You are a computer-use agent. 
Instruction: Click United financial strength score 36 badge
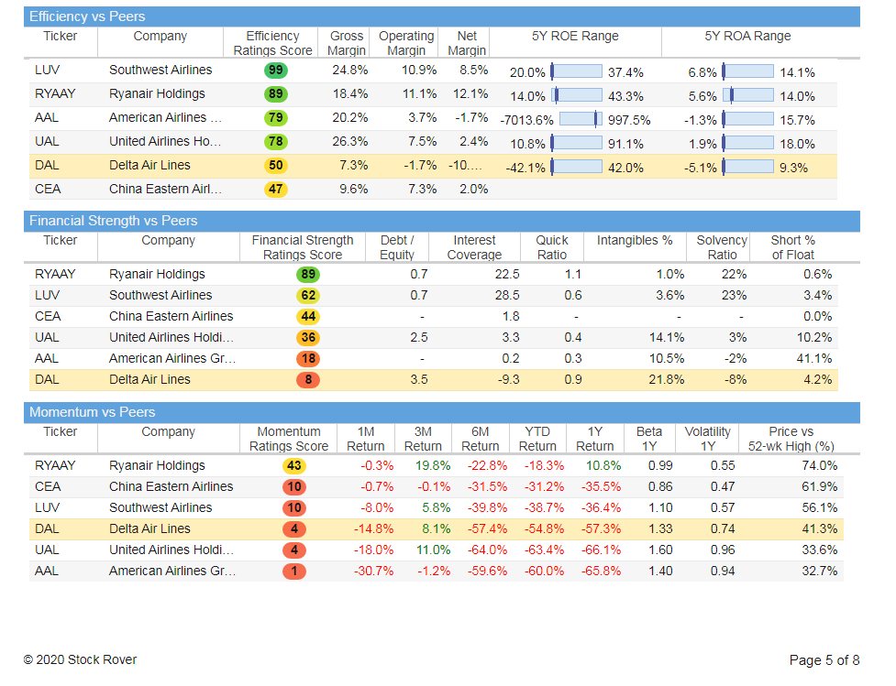308,338
